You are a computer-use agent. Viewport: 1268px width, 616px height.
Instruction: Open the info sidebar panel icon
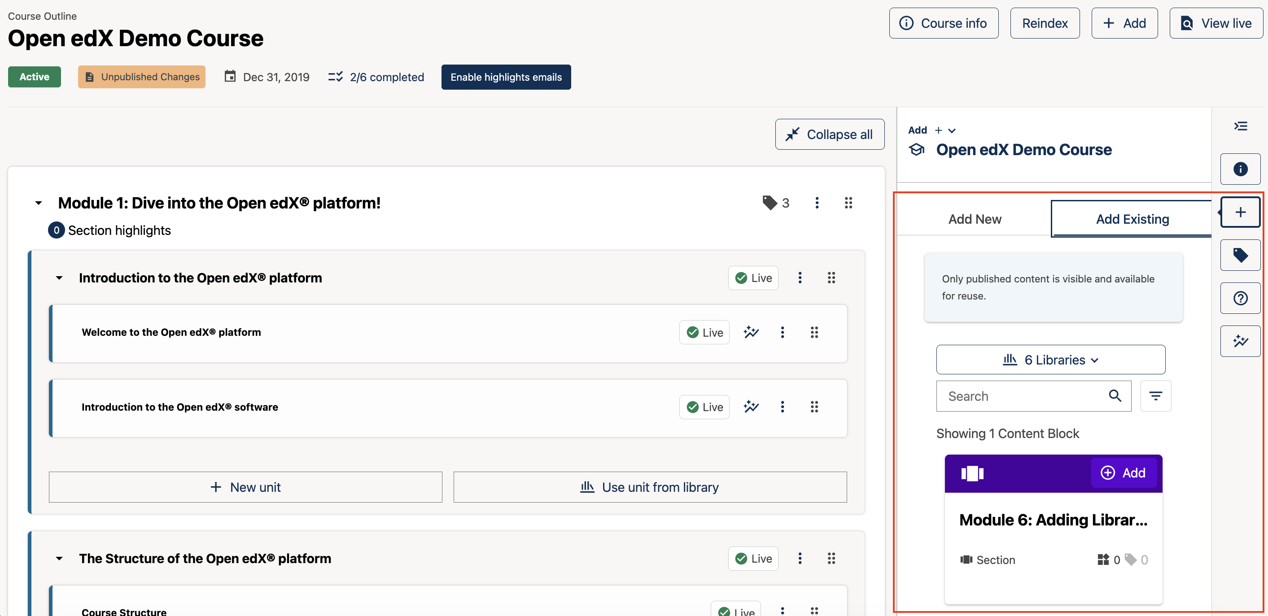click(x=1240, y=169)
